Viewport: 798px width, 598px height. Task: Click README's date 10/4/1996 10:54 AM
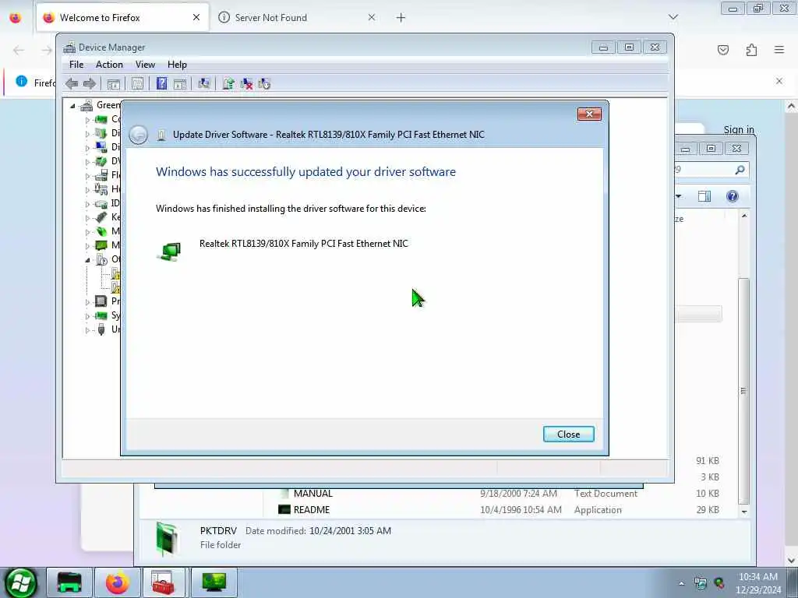(521, 509)
